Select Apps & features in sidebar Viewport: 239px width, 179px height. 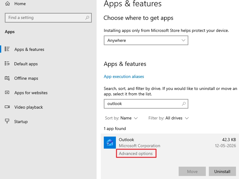(29, 49)
